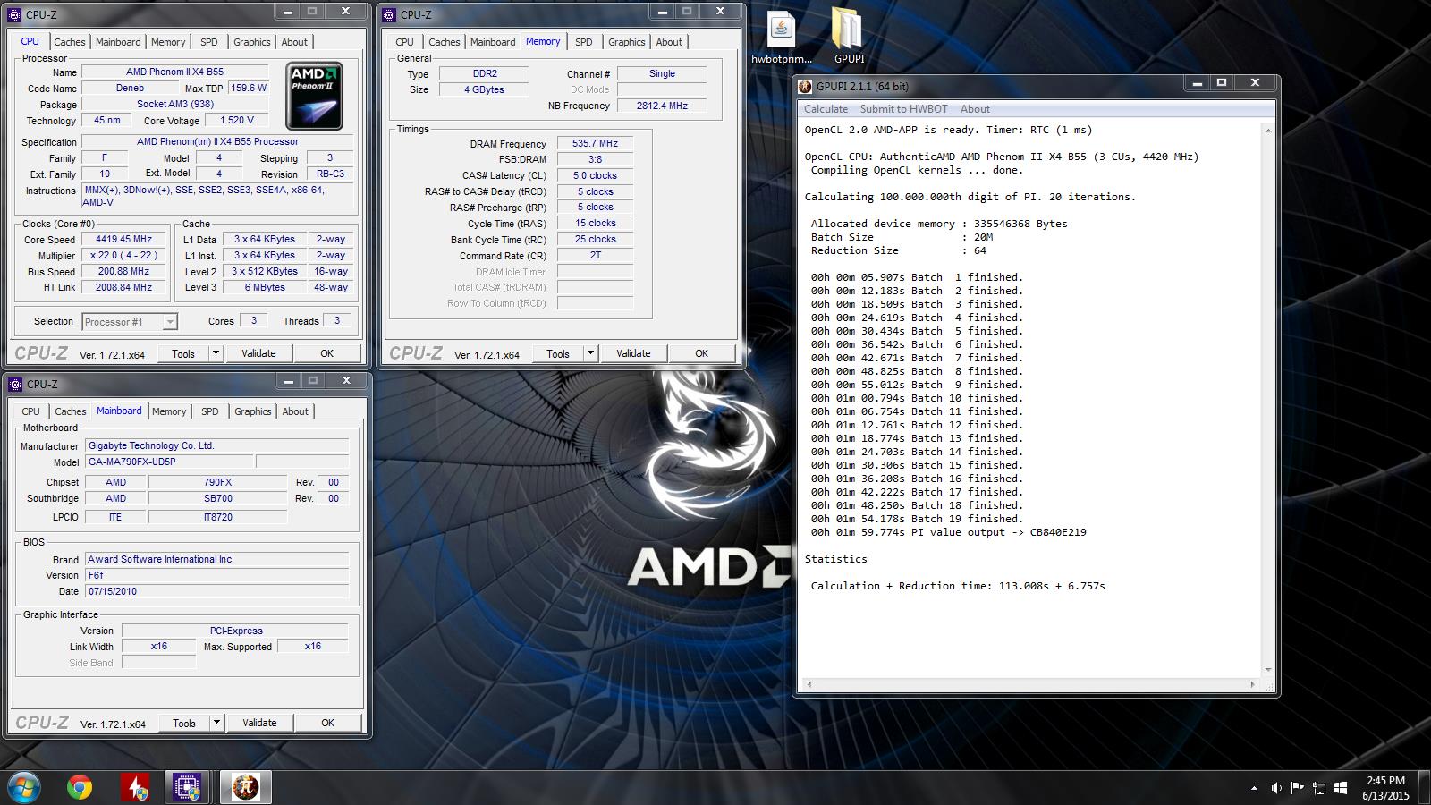This screenshot has height=805, width=1431.
Task: Switch to the Caches tab in CPU window
Action: (69, 42)
